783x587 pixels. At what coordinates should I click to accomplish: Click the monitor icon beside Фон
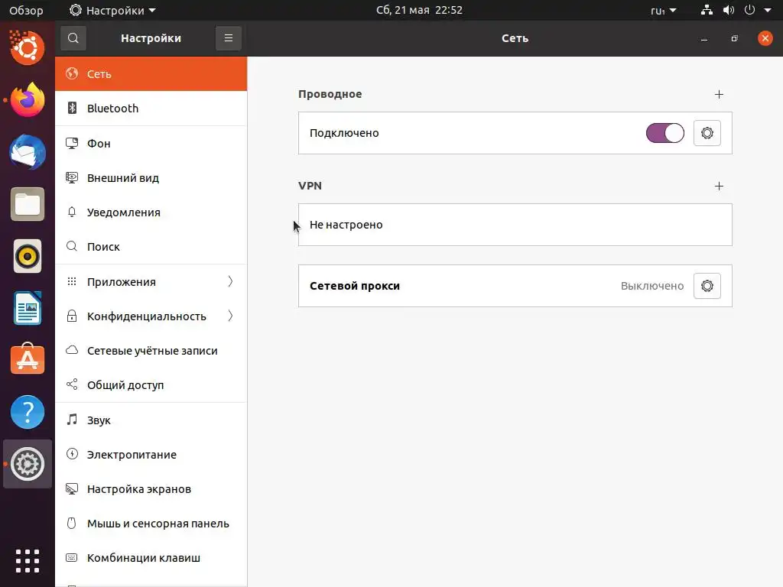[72, 143]
